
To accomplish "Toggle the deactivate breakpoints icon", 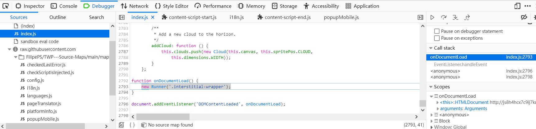I will (524, 17).
